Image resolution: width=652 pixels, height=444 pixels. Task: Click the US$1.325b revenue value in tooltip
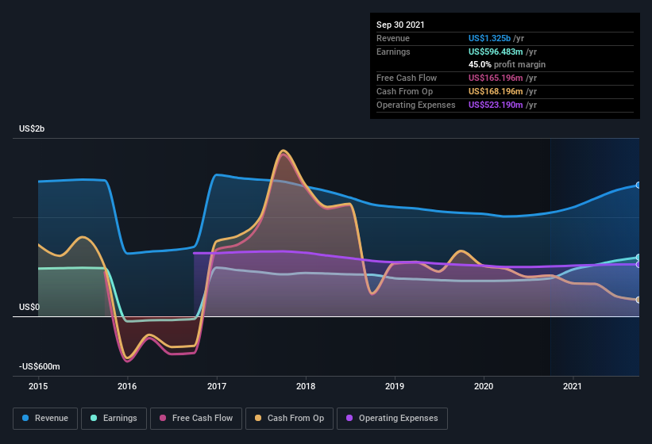489,38
